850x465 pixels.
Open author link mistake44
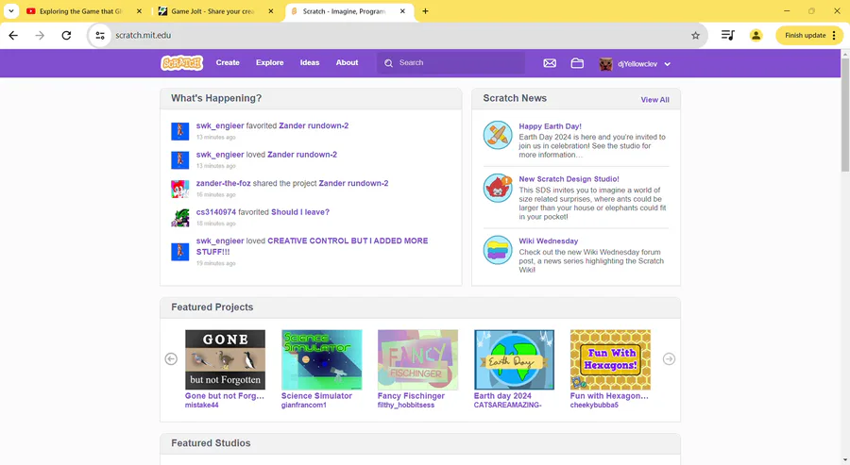202,405
